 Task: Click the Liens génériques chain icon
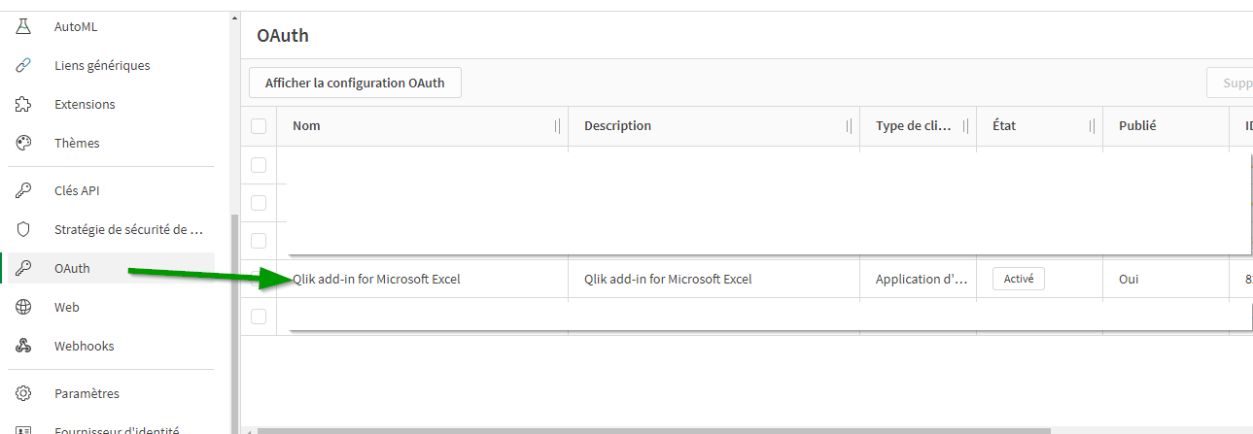click(24, 66)
